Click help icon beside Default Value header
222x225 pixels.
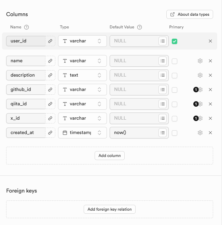pyautogui.click(x=139, y=27)
